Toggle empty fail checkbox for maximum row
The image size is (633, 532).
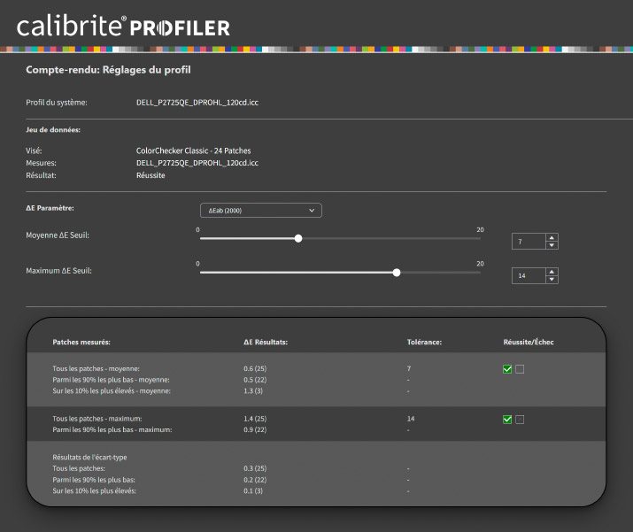520,420
